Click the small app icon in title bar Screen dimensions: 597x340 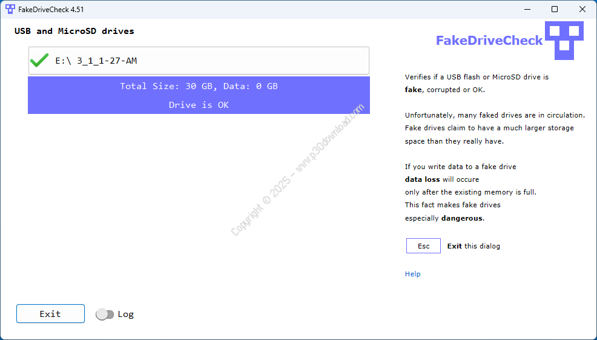[10, 9]
